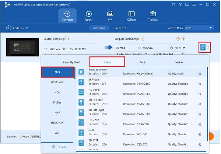Click the Save to path field
Image resolution: width=221 pixels, height=154 pixels.
[x=30, y=137]
